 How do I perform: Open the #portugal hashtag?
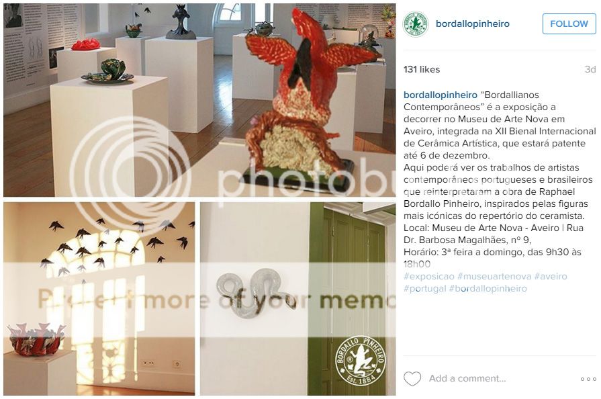pos(425,289)
